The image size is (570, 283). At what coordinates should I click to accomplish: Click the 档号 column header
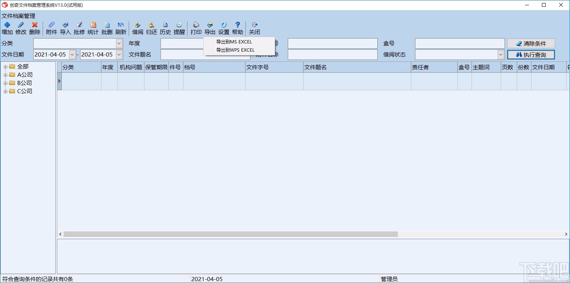214,67
